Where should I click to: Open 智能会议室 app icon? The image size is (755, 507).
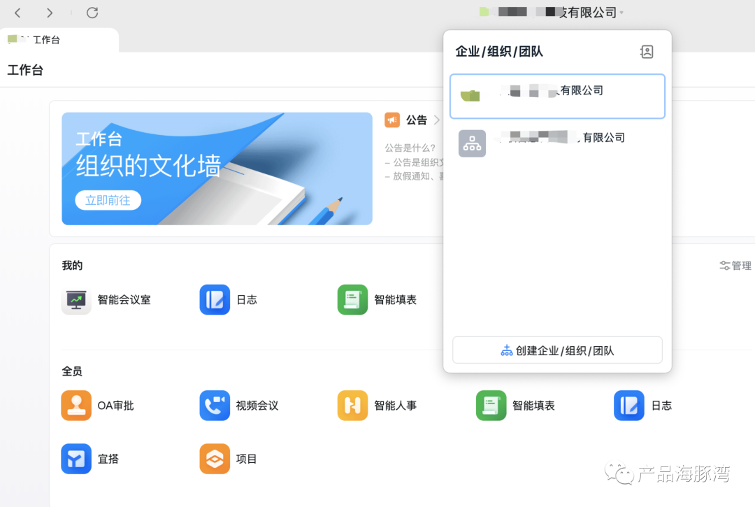click(x=76, y=299)
